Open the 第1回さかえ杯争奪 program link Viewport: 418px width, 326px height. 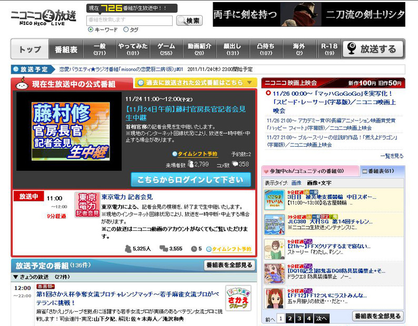pos(128,298)
